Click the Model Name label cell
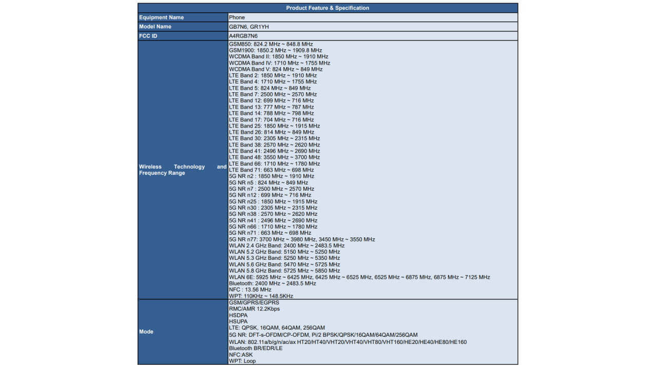657x369 pixels. click(x=182, y=27)
